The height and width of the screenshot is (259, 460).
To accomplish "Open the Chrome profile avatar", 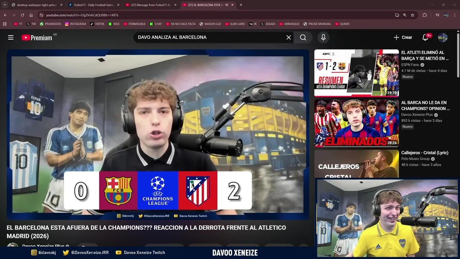I will coord(446,15).
